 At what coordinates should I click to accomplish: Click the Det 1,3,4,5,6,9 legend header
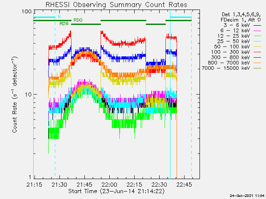coord(241,15)
